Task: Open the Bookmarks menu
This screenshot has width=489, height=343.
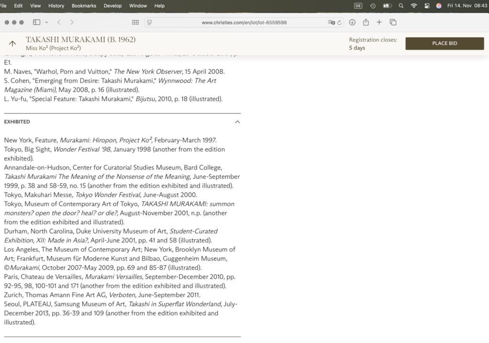Action: pyautogui.click(x=84, y=6)
